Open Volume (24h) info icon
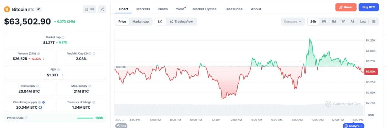This screenshot has height=128, width=387. click(38, 54)
